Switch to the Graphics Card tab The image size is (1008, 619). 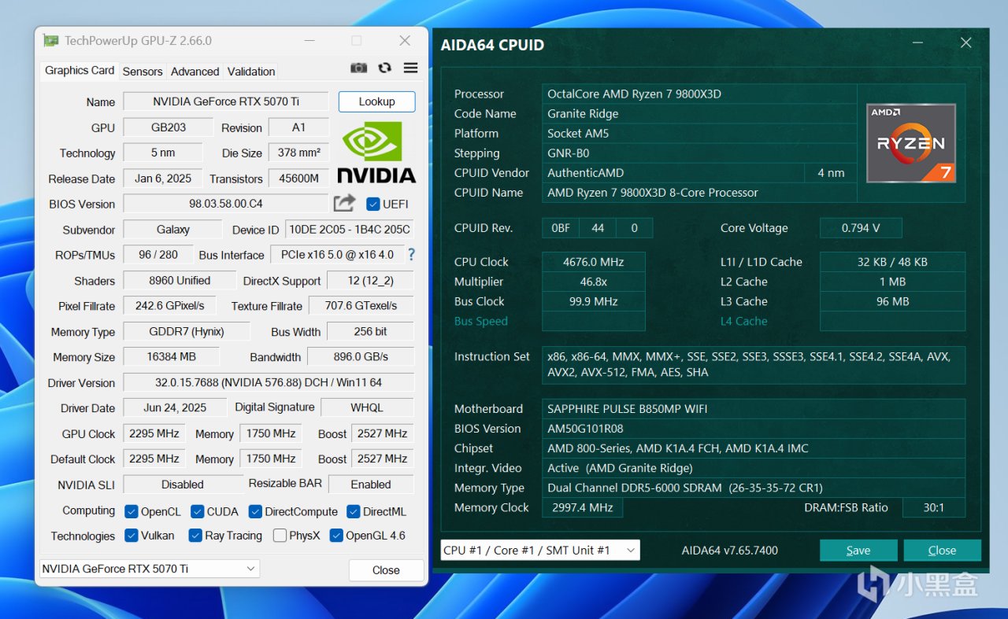[80, 70]
